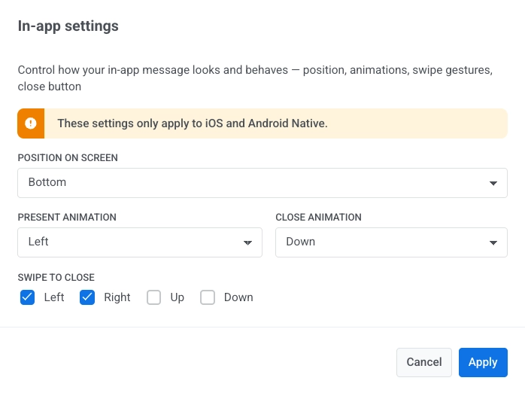525x396 pixels.
Task: Enable the Up swipe checkbox
Action: coord(153,297)
